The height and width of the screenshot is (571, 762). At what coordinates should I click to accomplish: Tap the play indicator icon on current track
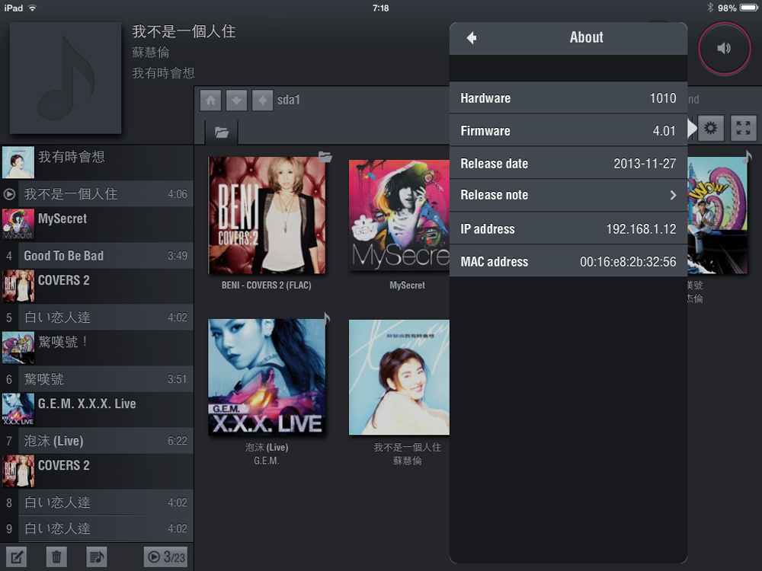pyautogui.click(x=9, y=194)
